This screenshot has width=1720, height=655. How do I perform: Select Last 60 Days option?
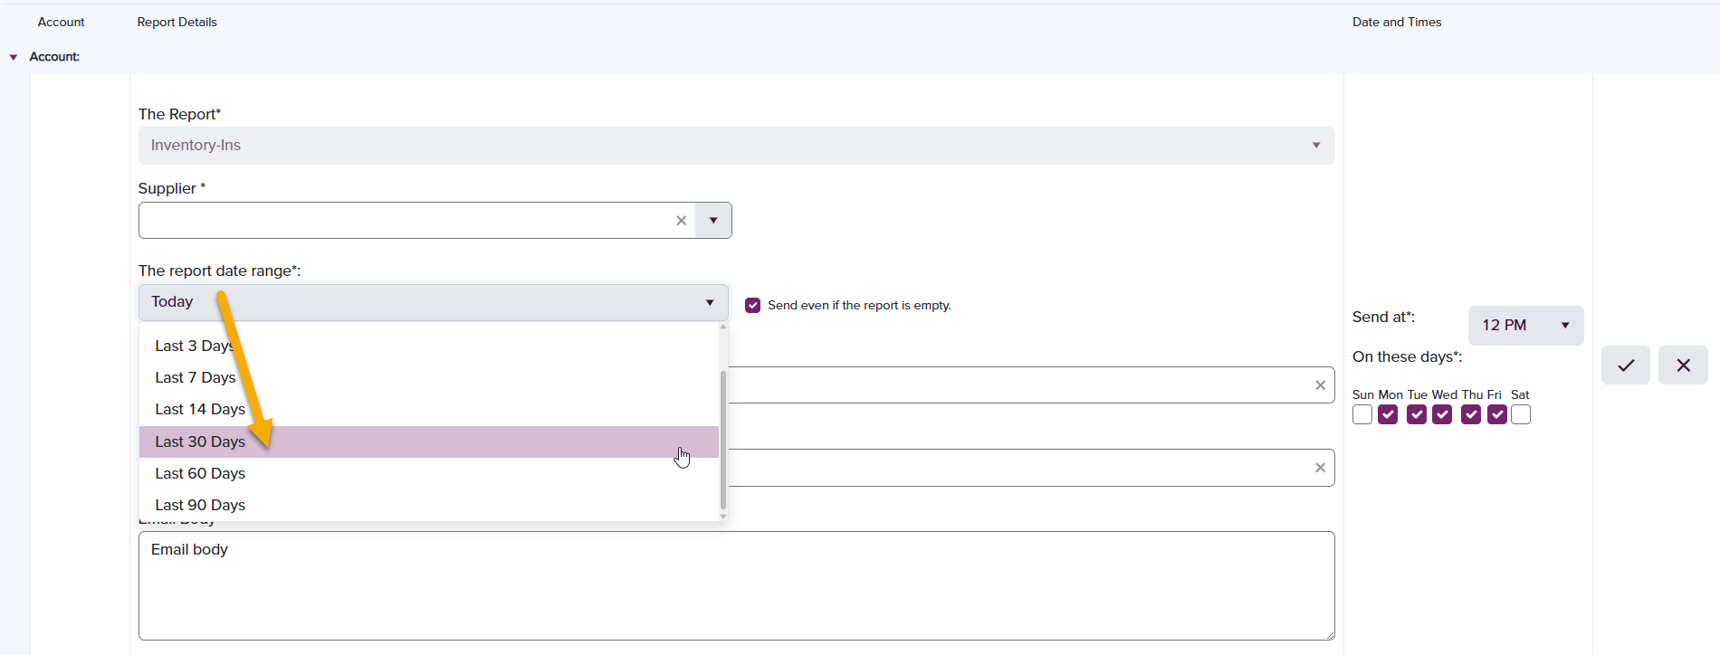tap(429, 473)
